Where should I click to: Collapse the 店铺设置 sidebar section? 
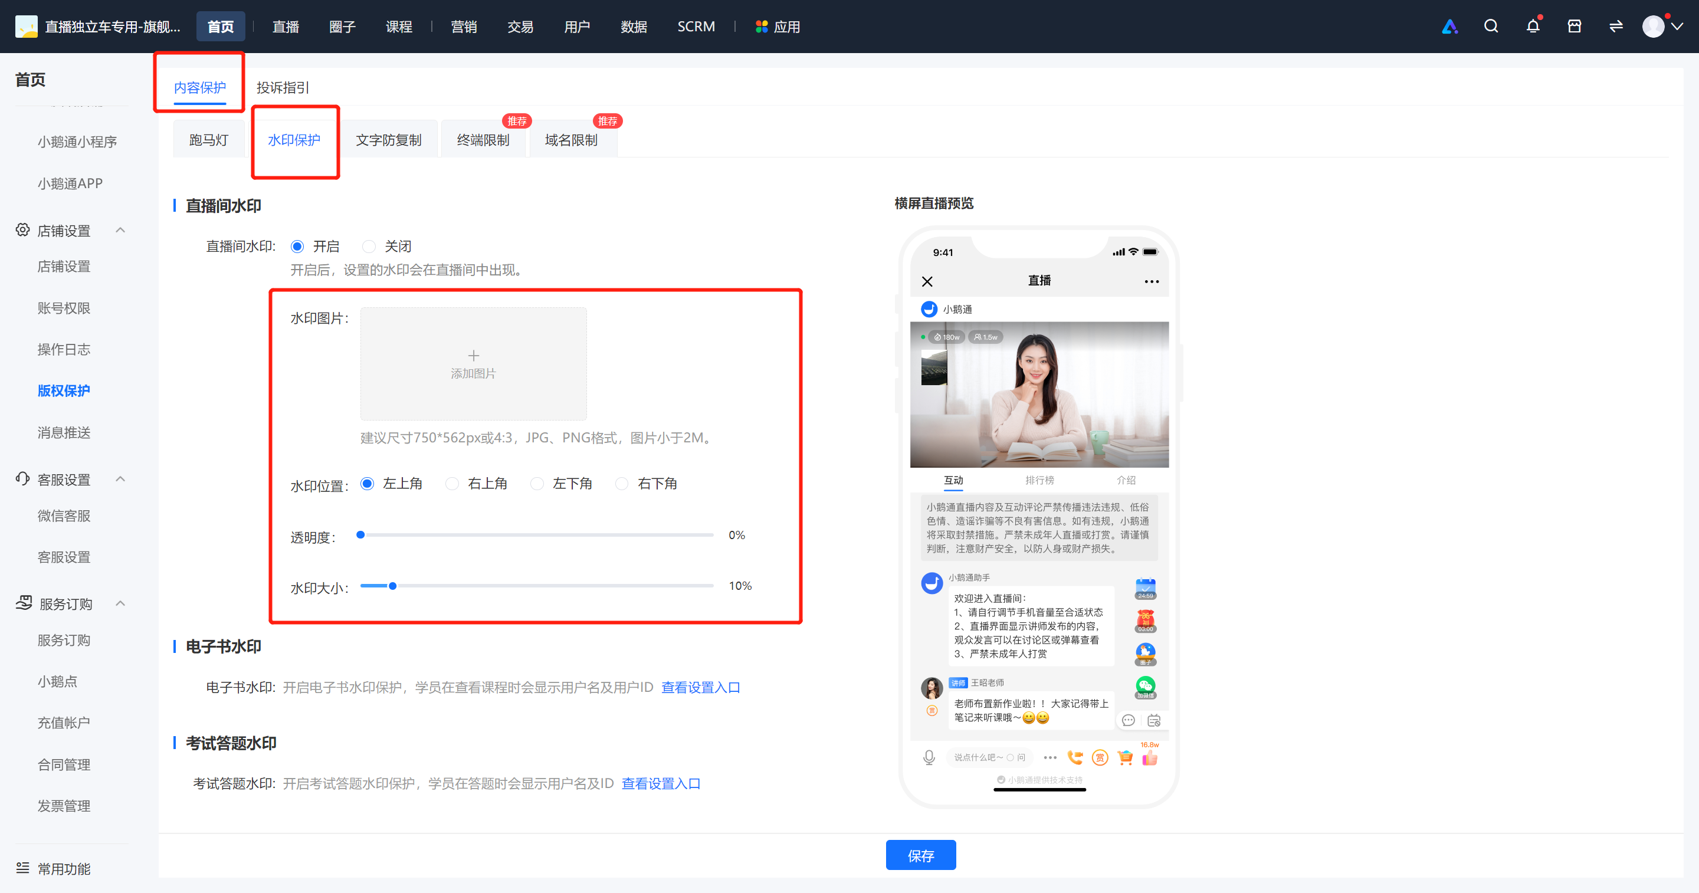pyautogui.click(x=120, y=230)
